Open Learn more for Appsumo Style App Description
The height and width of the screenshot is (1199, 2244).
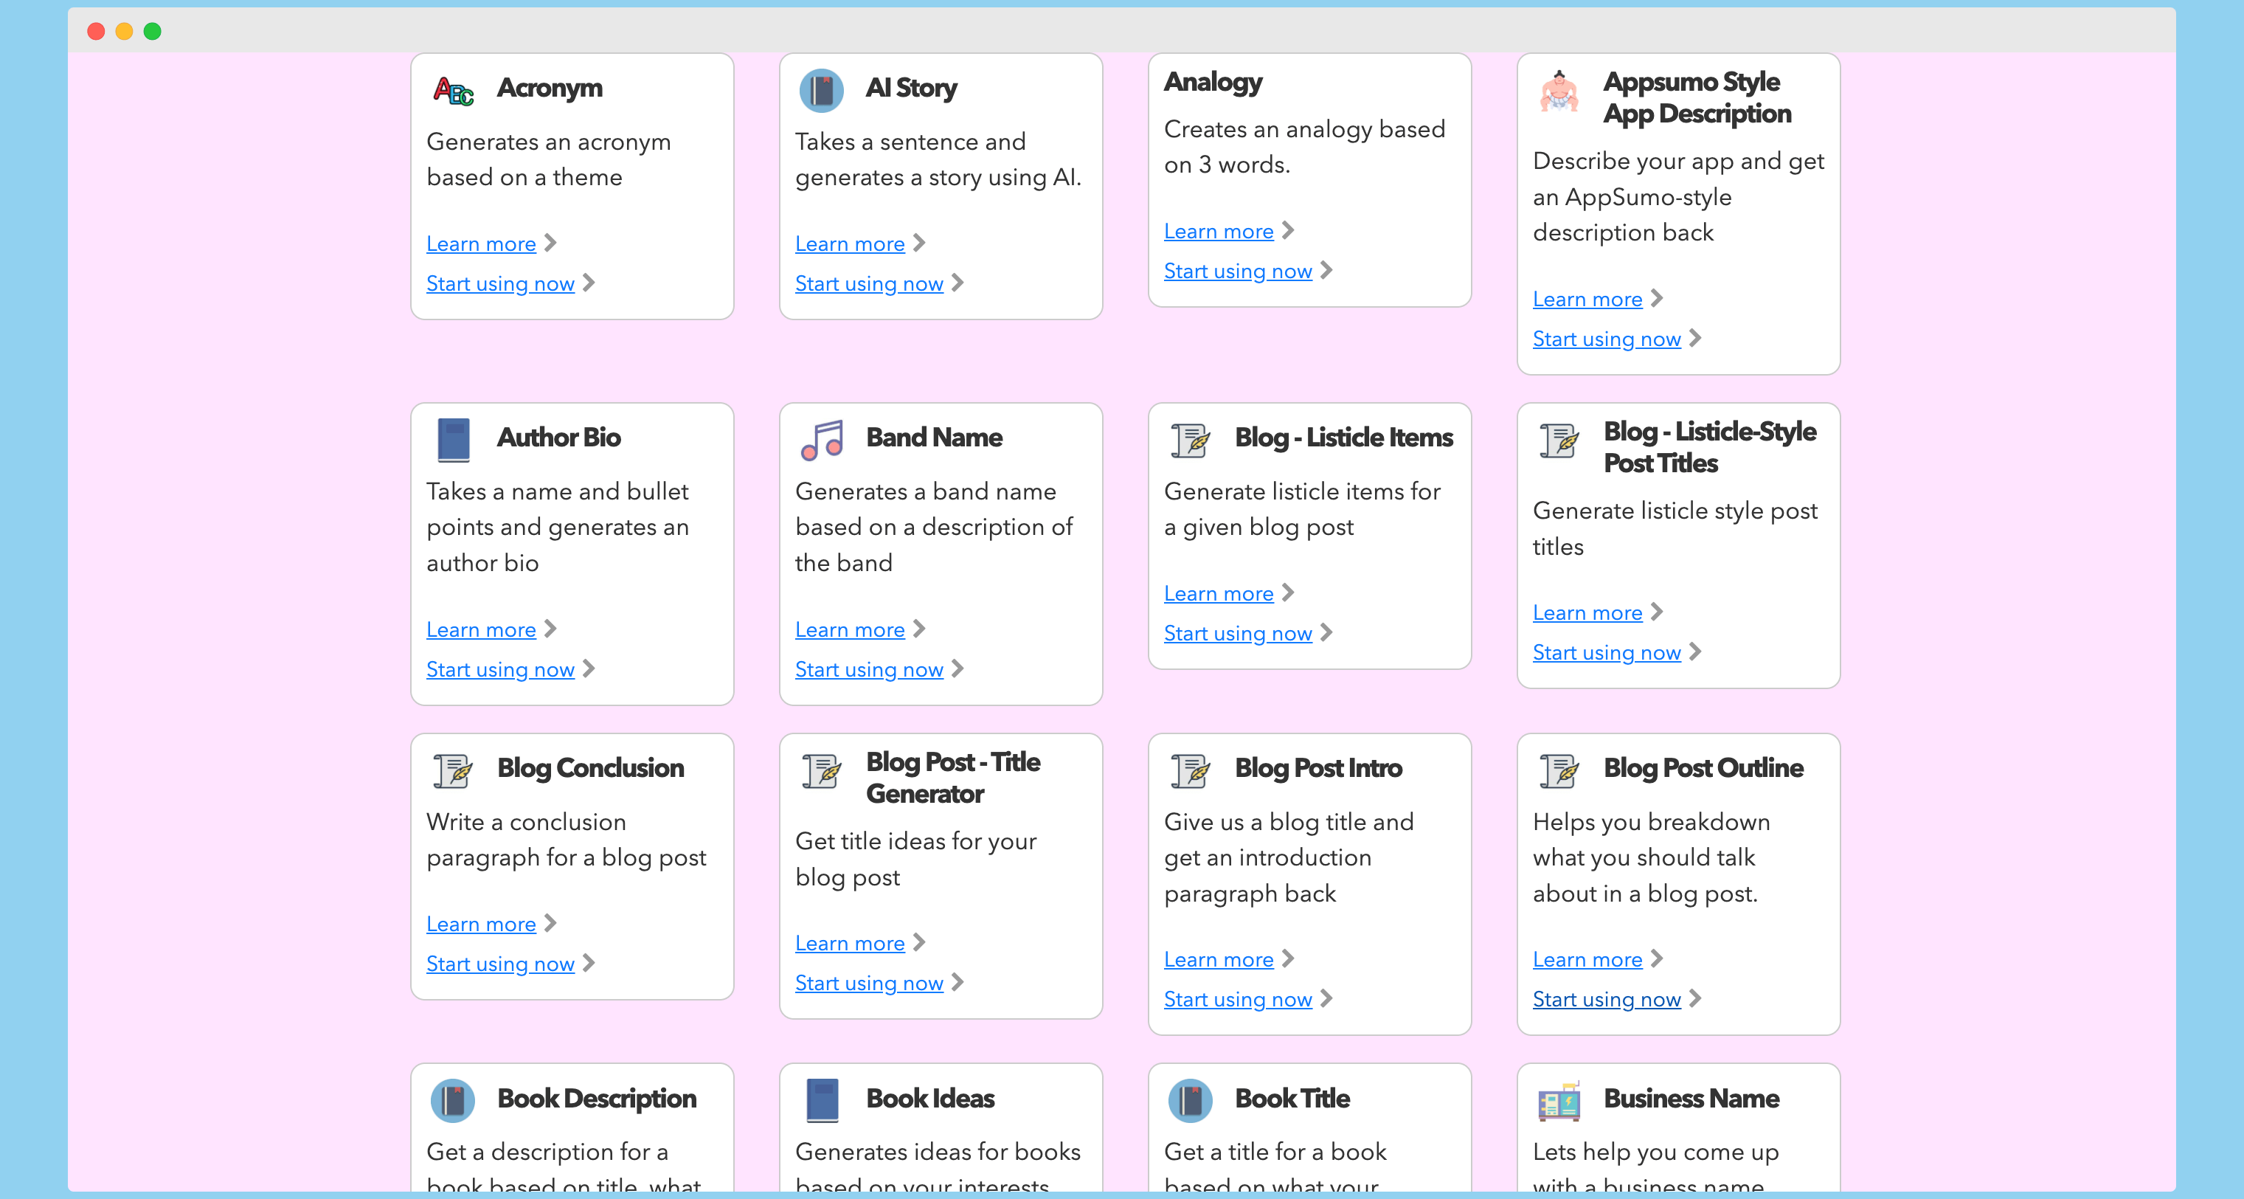click(1587, 300)
